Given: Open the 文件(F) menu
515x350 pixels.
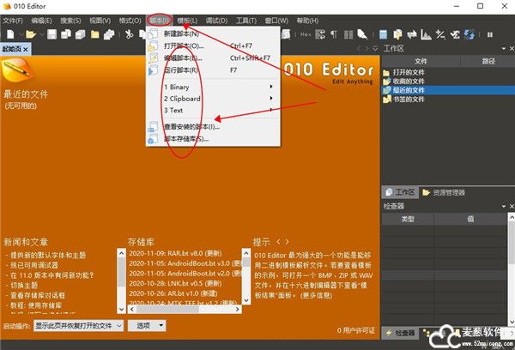Looking at the screenshot, I should coord(13,21).
